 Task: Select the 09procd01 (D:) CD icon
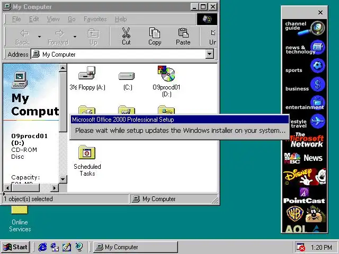coord(166,74)
